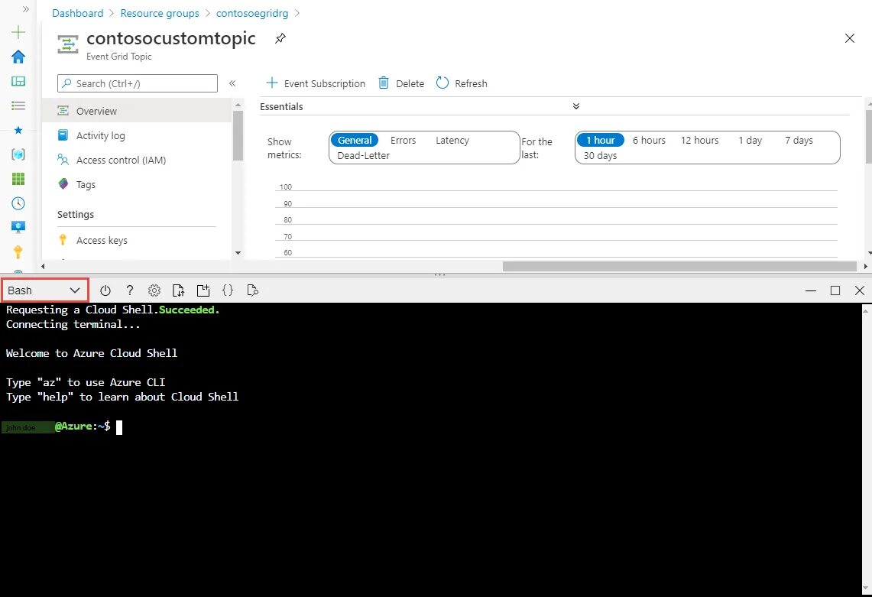
Task: Close the Cloud Shell pane
Action: (859, 290)
